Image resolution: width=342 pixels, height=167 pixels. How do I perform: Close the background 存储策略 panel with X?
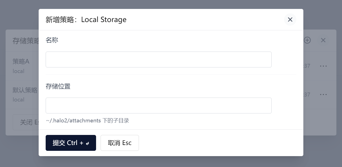(323, 40)
